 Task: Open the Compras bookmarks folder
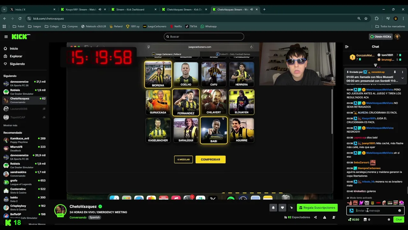[x=70, y=27]
